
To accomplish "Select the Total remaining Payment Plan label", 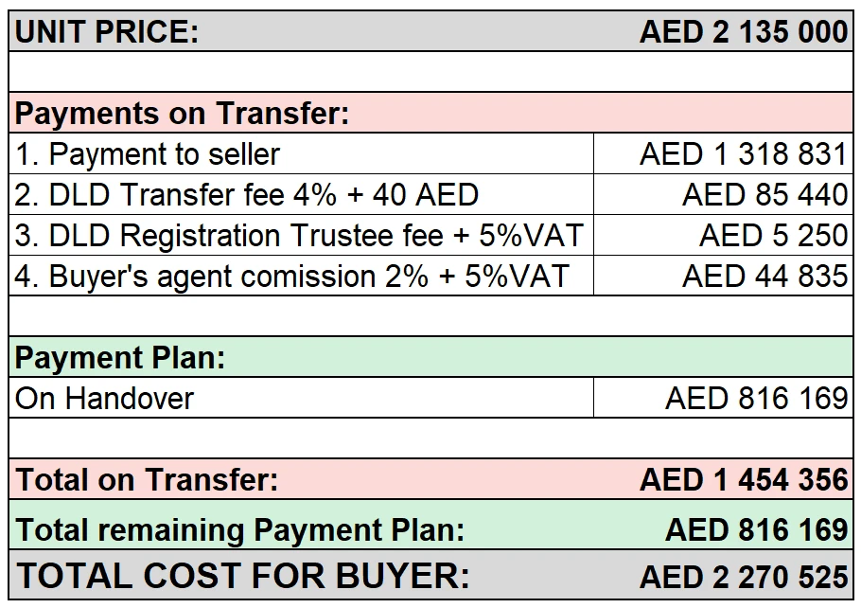I will 240,530.
